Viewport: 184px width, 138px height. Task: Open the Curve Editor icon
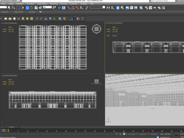(x=131, y=8)
